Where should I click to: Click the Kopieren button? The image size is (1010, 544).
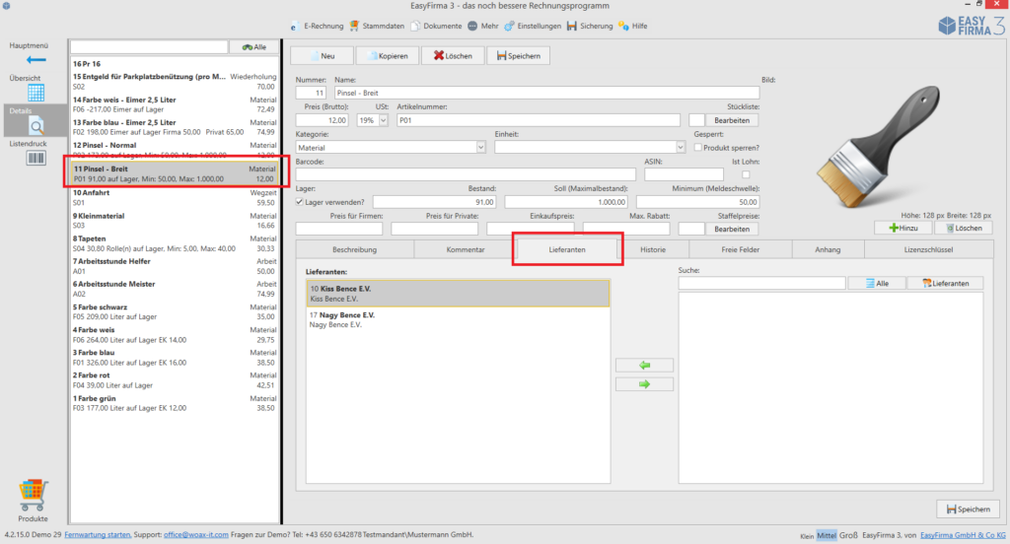(387, 56)
